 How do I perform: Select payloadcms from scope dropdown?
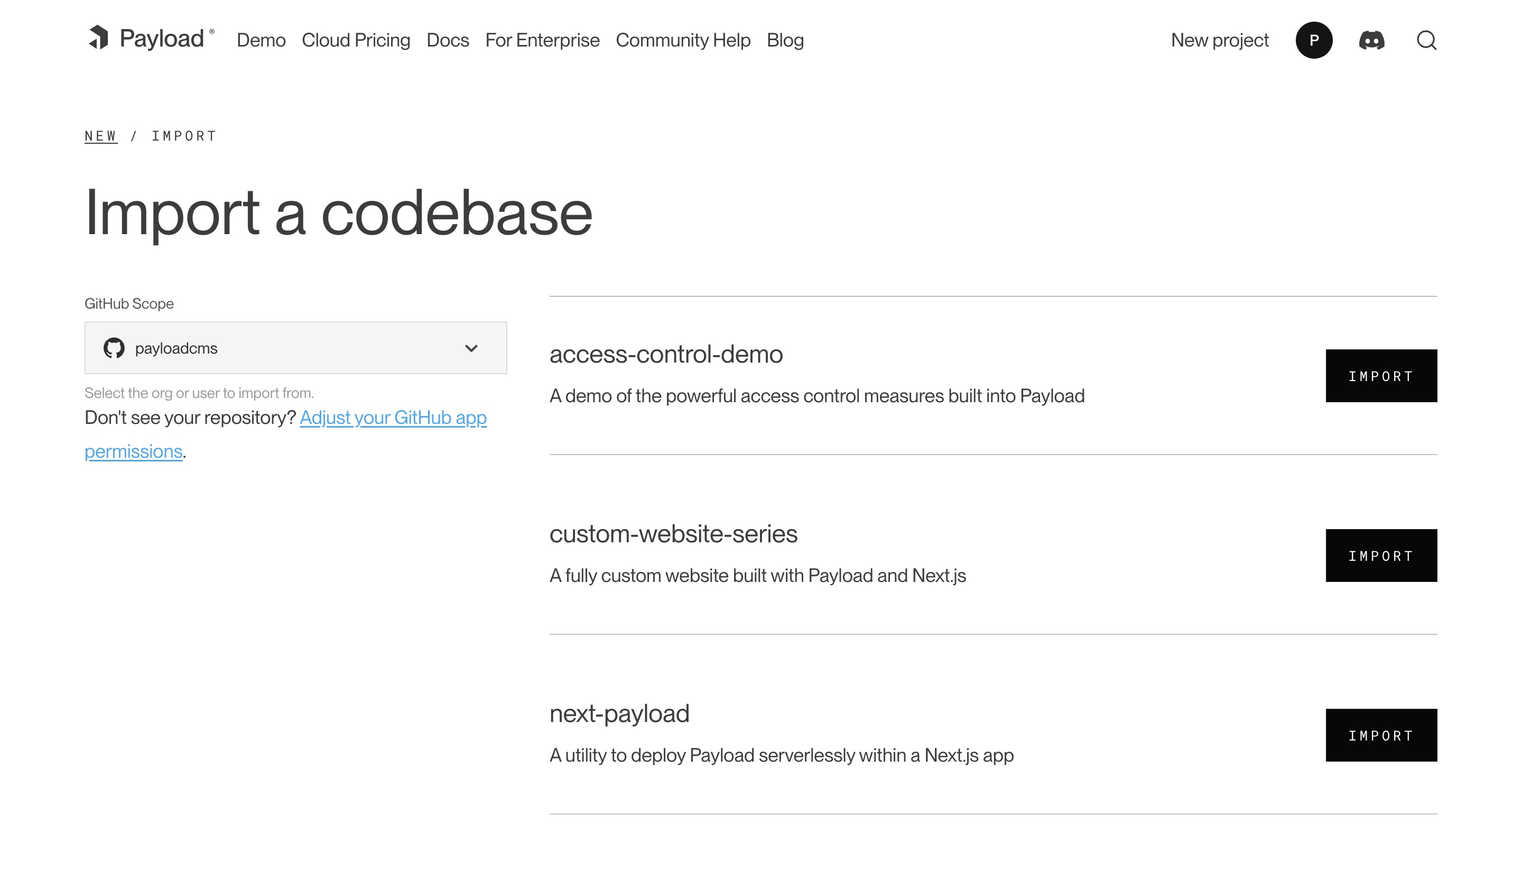296,347
